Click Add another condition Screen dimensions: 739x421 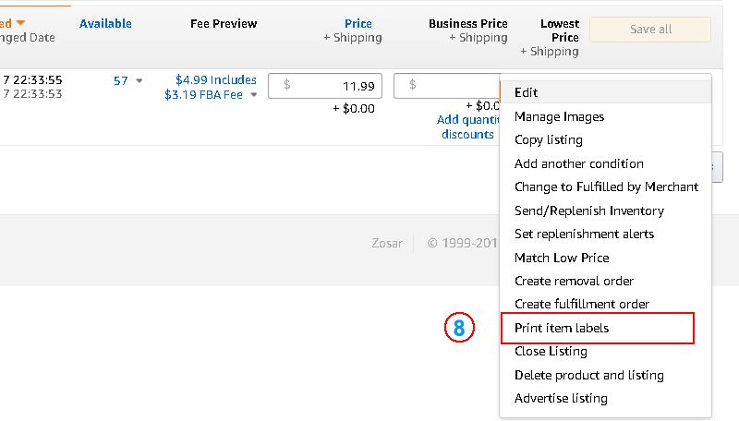[x=579, y=163]
